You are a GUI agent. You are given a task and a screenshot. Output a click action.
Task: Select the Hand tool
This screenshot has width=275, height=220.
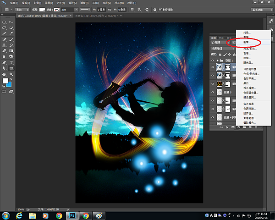(x=4, y=74)
